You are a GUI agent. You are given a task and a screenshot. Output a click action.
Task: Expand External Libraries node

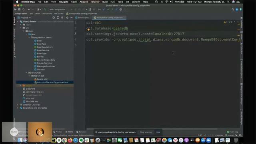(x=18, y=105)
